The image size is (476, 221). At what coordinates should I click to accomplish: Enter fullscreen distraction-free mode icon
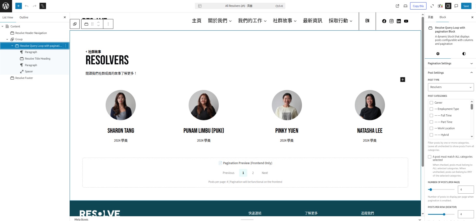click(432, 6)
